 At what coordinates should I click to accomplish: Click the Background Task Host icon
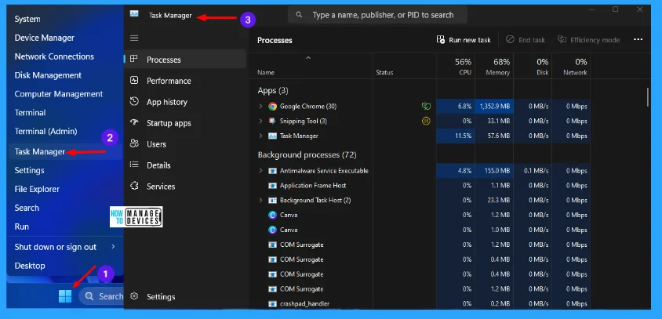point(272,200)
